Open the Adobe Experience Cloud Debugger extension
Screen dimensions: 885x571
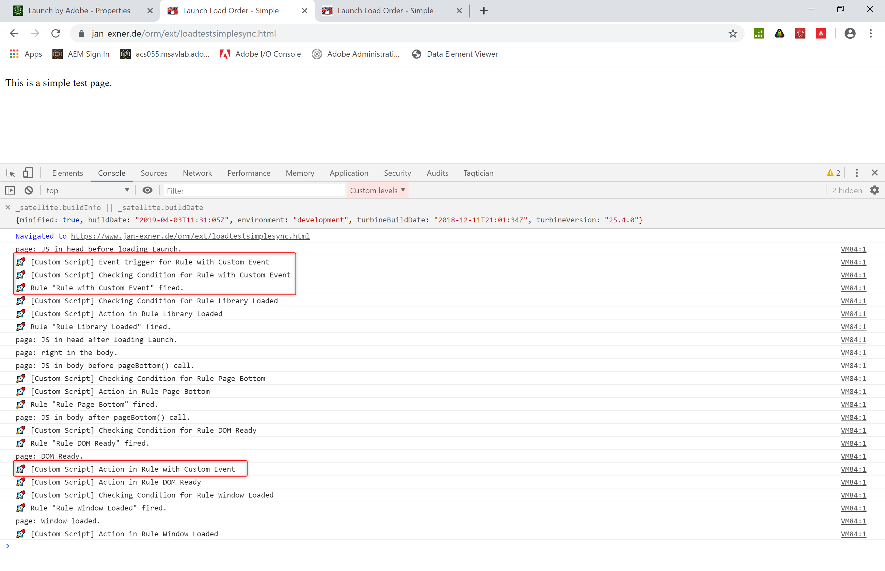[821, 33]
